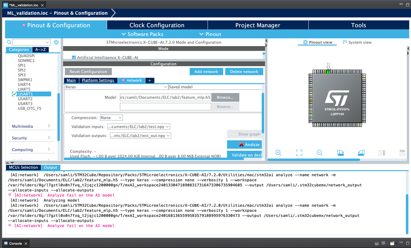Click the Console icon in bottom panel
411x248 pixels.
(x=6, y=243)
